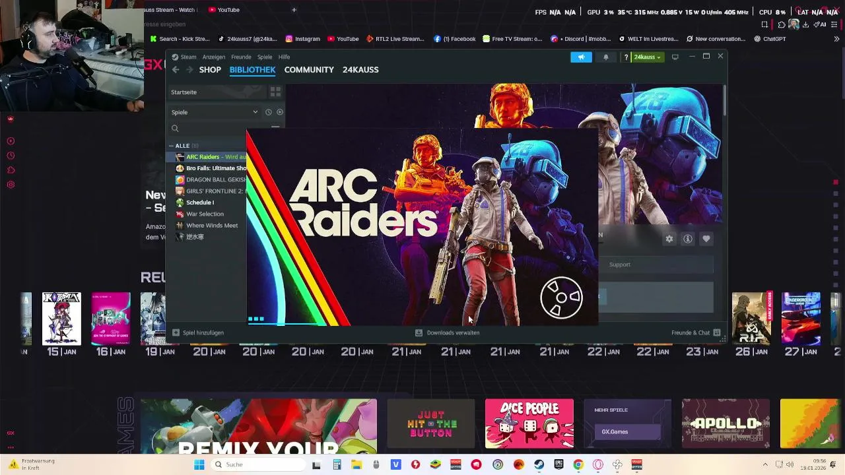845x475 pixels.
Task: Favorite ARC Raiders with heart icon
Action: 706,239
